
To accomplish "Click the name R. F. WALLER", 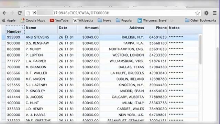I will coord(36,73).
